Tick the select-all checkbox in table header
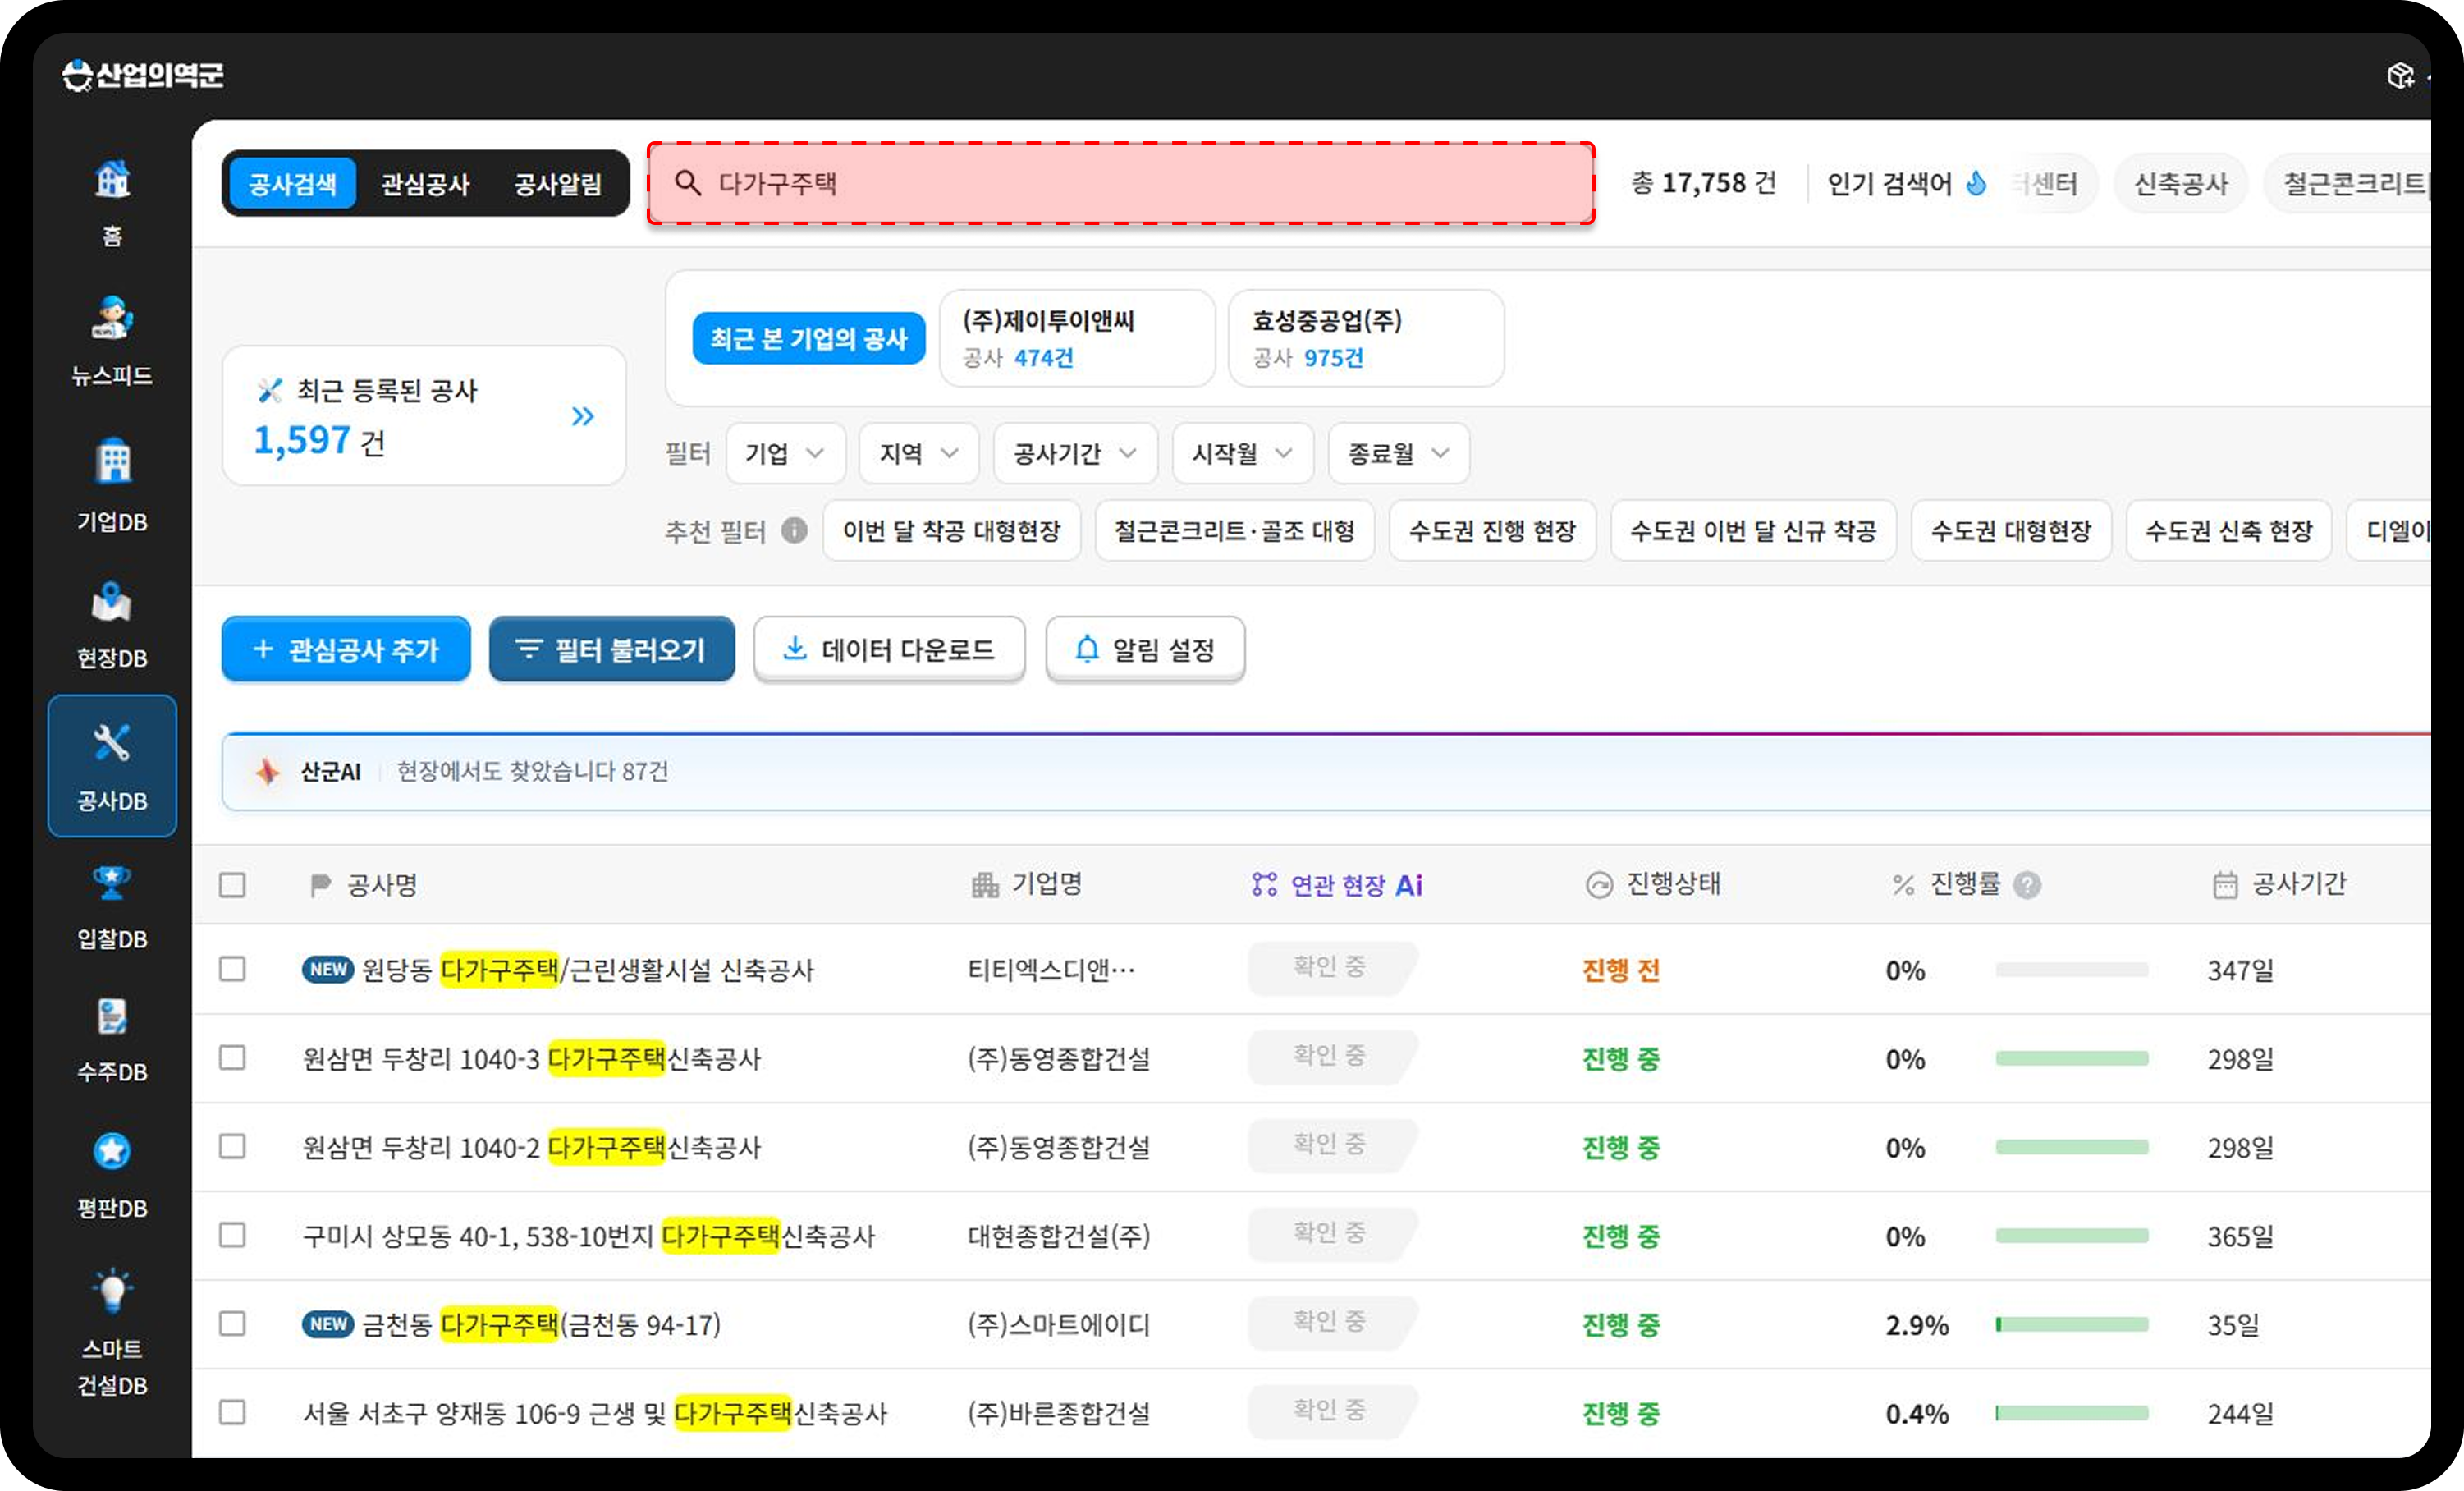Viewport: 2464px width, 1491px height. (x=232, y=885)
